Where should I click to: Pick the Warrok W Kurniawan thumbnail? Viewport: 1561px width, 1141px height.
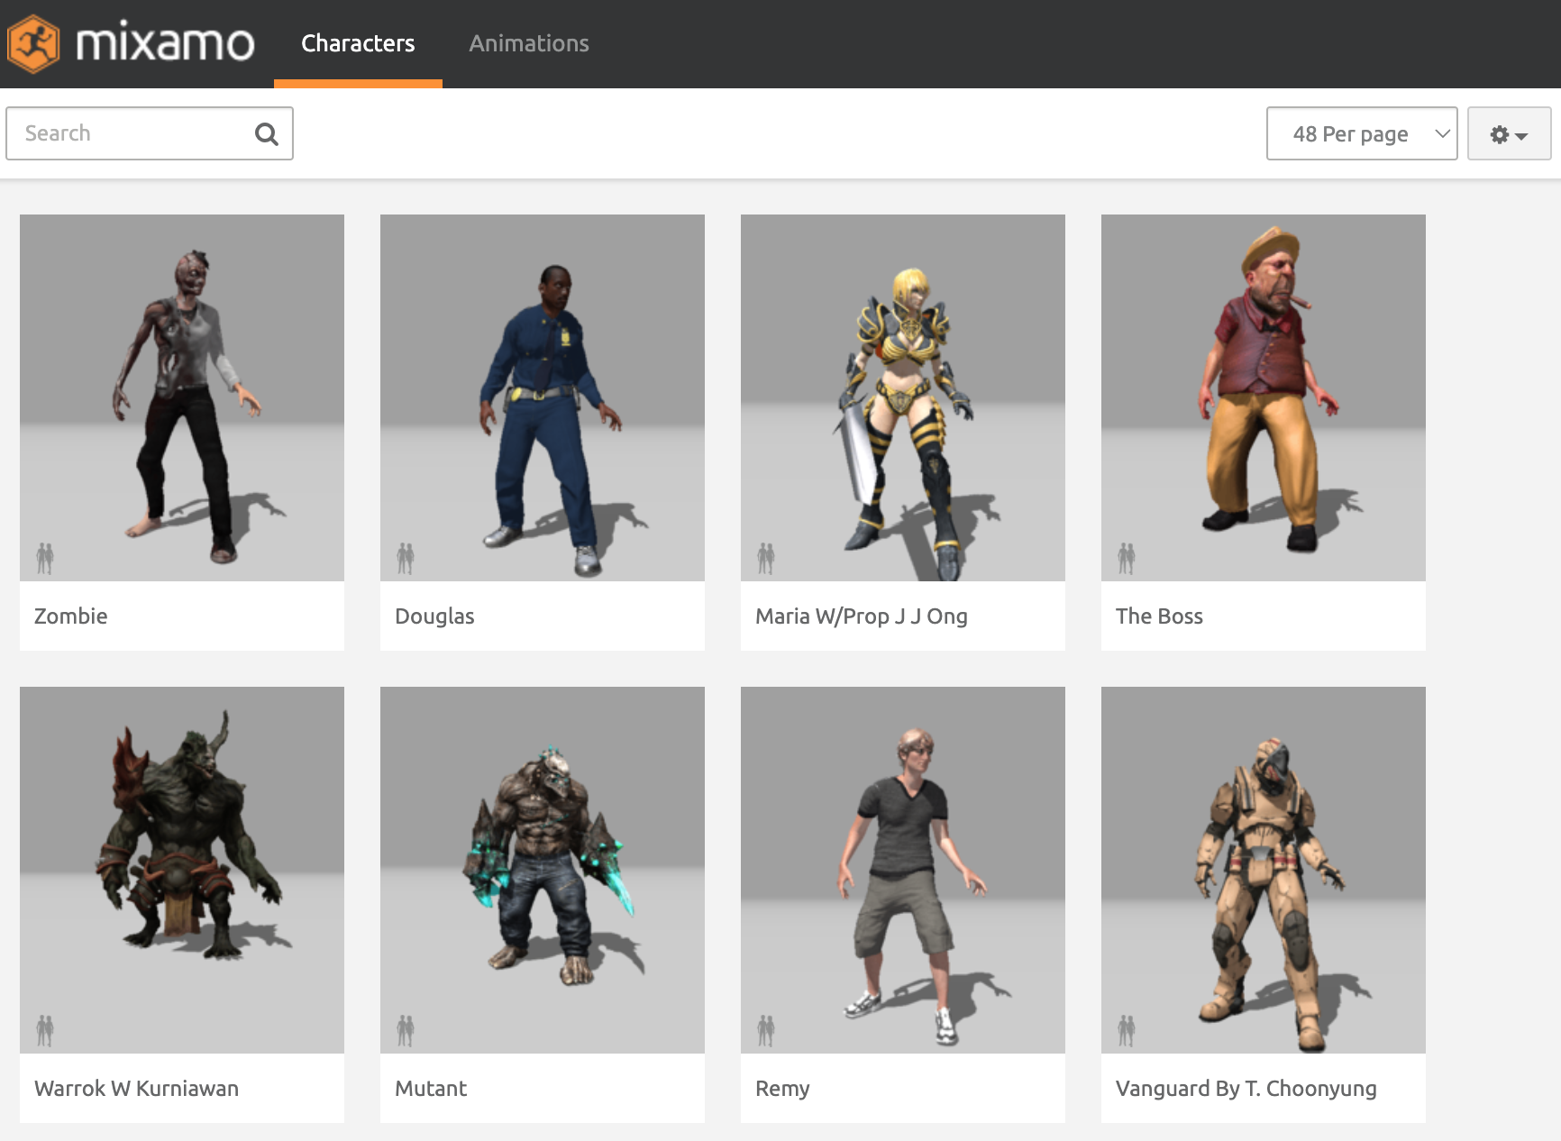182,870
